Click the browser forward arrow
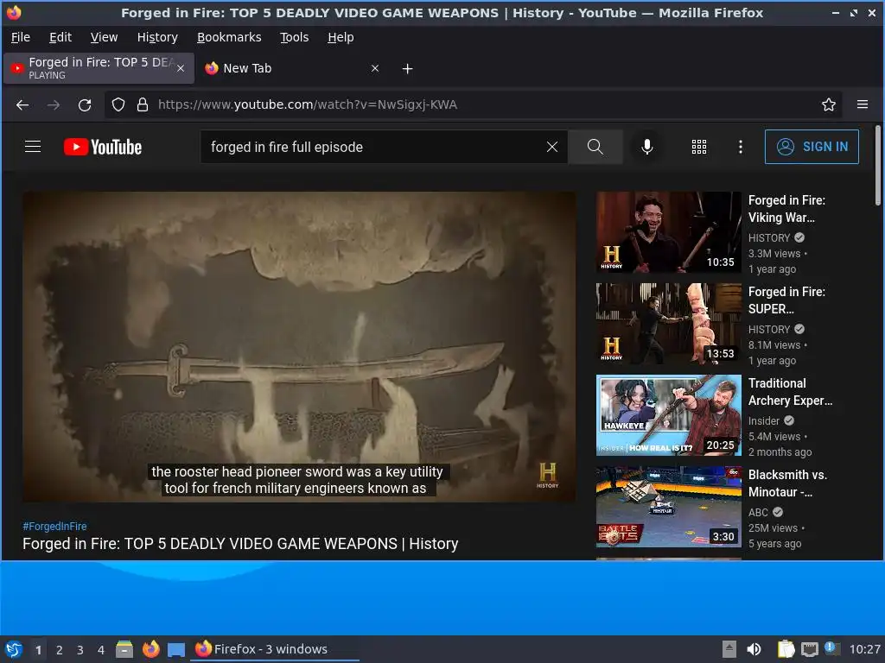This screenshot has height=663, width=885. point(54,104)
